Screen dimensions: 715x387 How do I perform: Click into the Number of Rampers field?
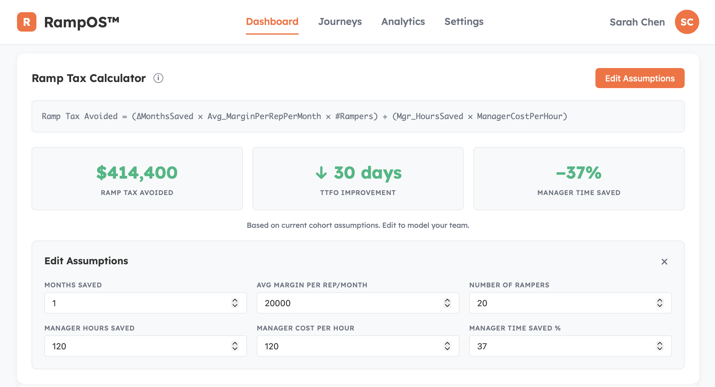(561, 303)
